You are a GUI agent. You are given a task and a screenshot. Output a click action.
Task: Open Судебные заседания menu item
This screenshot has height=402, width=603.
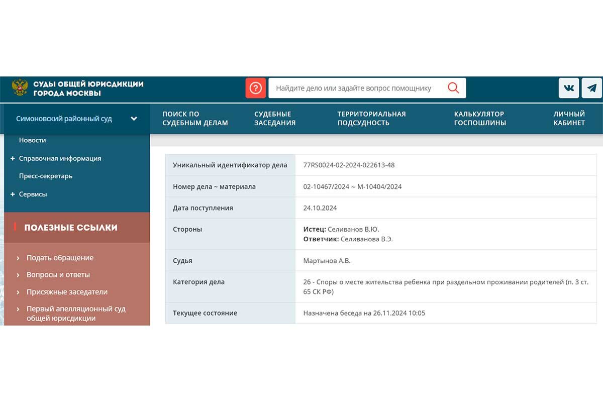point(275,119)
